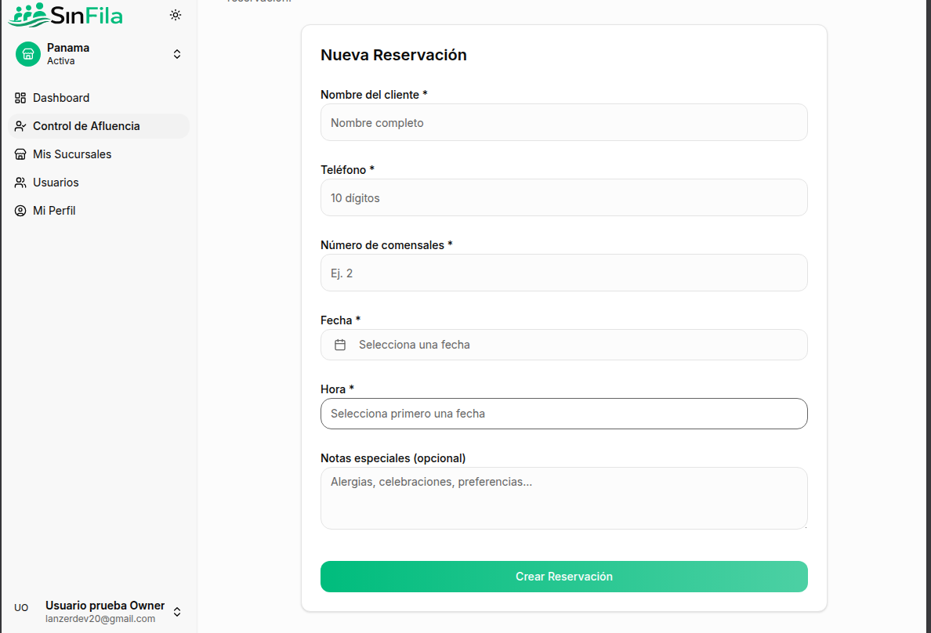
Task: Open the Selecciona una fecha date picker
Action: [x=563, y=345]
